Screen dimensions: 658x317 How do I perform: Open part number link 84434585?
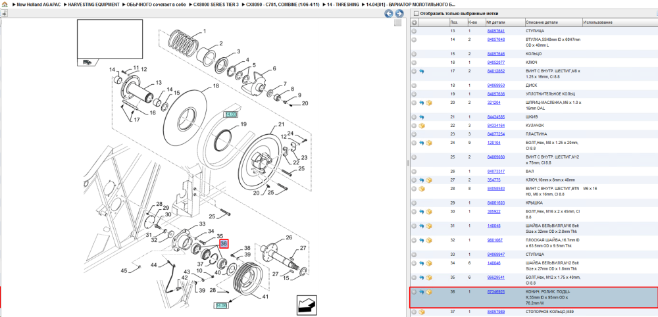(496, 117)
